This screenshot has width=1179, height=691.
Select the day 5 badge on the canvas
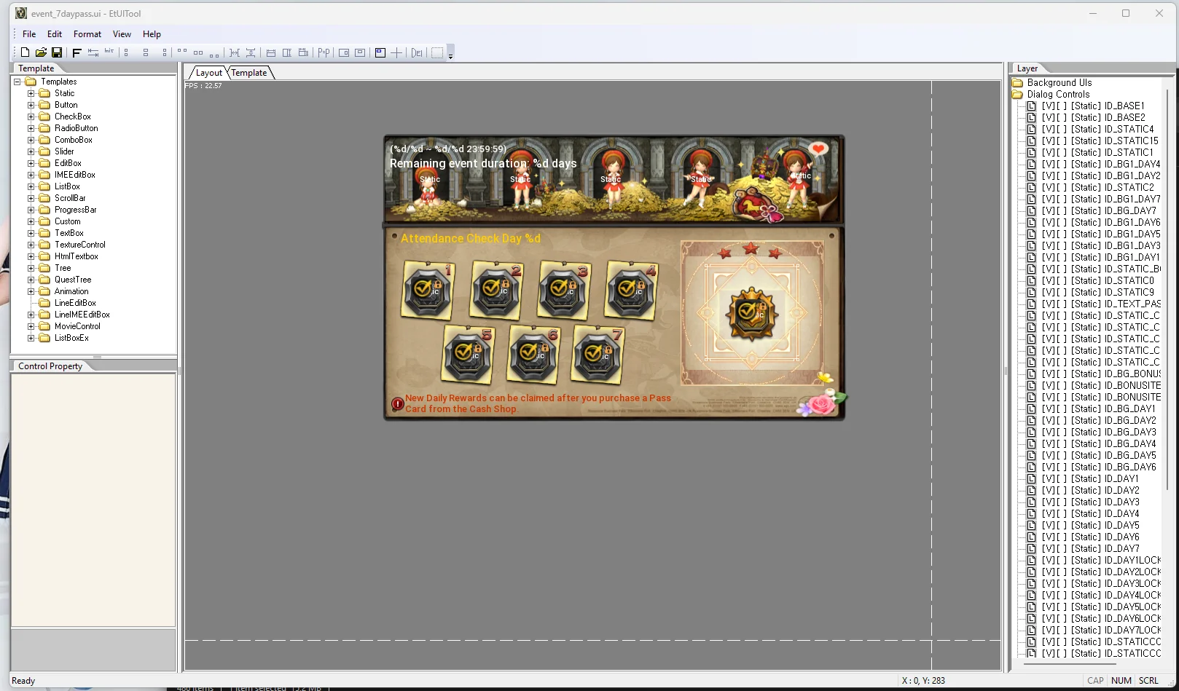[467, 355]
